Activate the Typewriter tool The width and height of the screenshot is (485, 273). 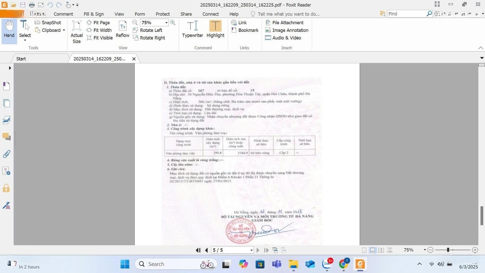(x=192, y=30)
